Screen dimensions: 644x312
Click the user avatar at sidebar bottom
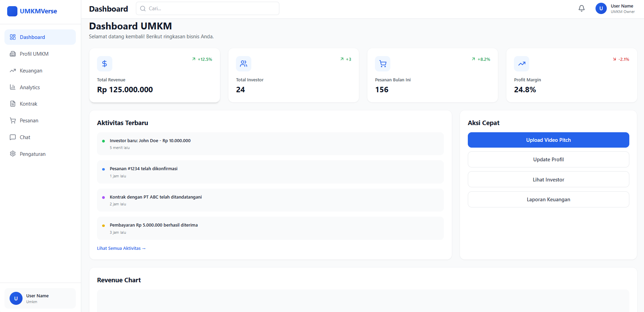[16, 298]
